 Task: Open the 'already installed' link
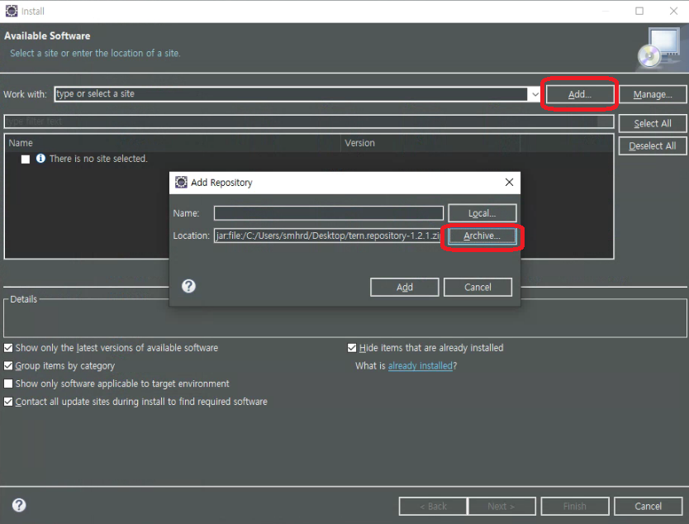point(420,366)
